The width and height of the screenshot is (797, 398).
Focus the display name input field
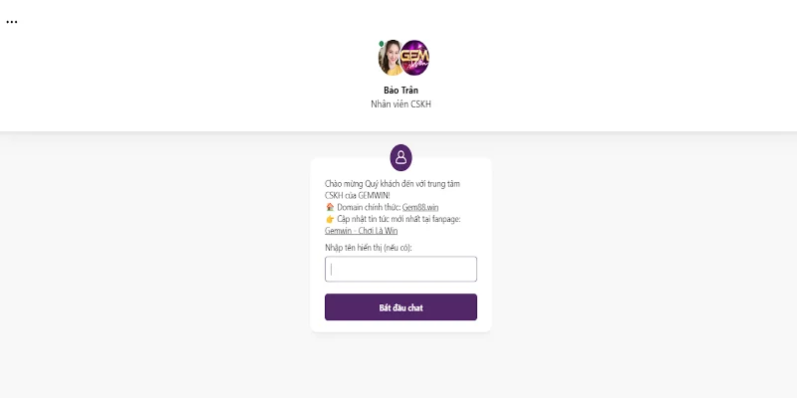(x=400, y=269)
